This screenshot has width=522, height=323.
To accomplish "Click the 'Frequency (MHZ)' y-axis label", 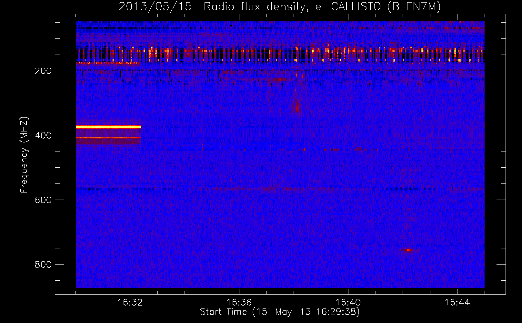I will tap(24, 155).
